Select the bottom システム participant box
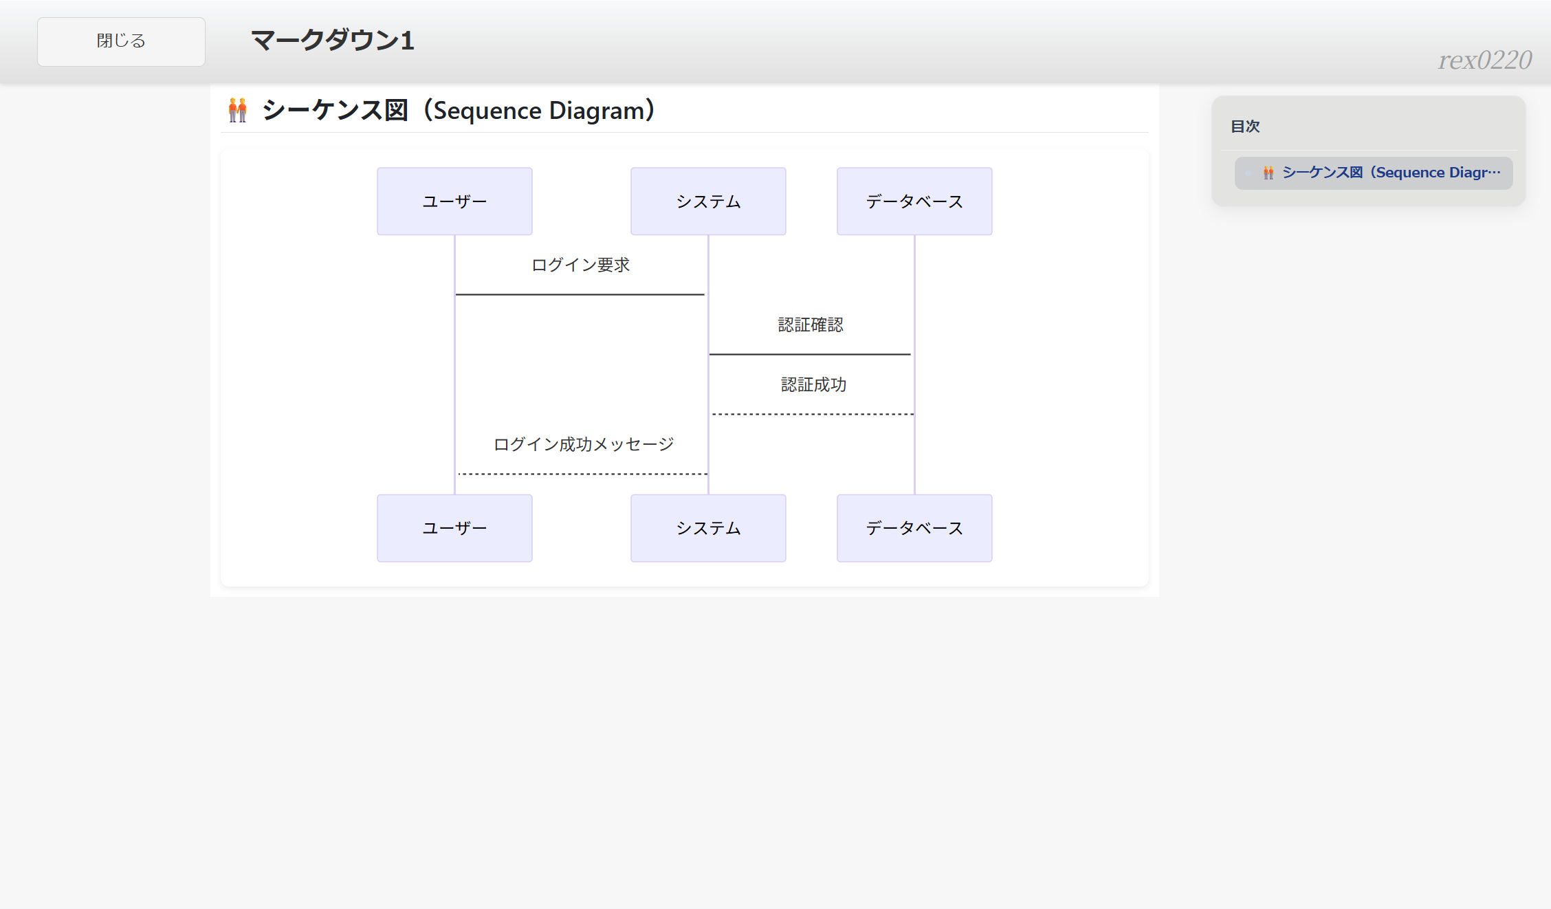This screenshot has width=1551, height=909. 708,528
